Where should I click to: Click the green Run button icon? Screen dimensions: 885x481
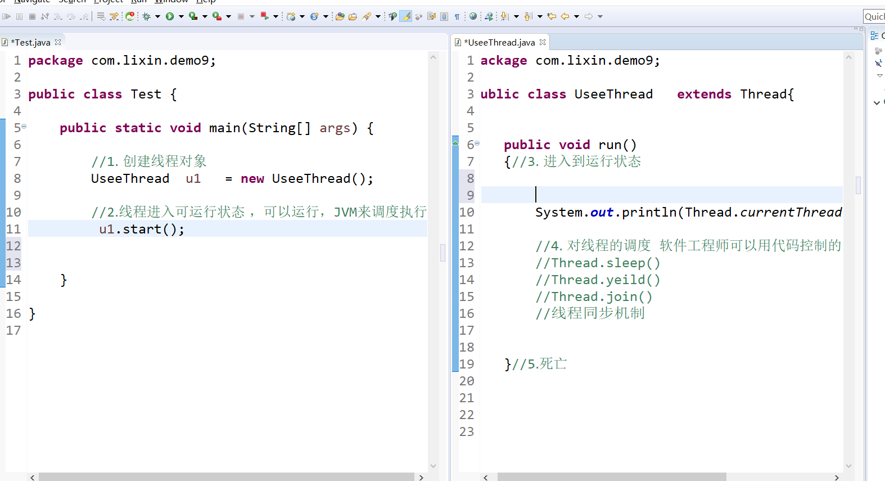tap(170, 16)
